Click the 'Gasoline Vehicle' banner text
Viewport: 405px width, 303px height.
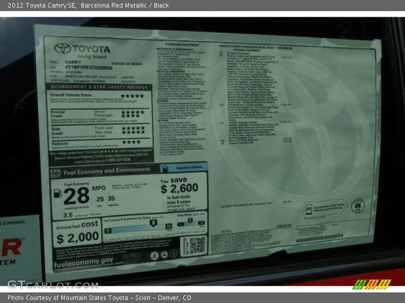tap(189, 168)
